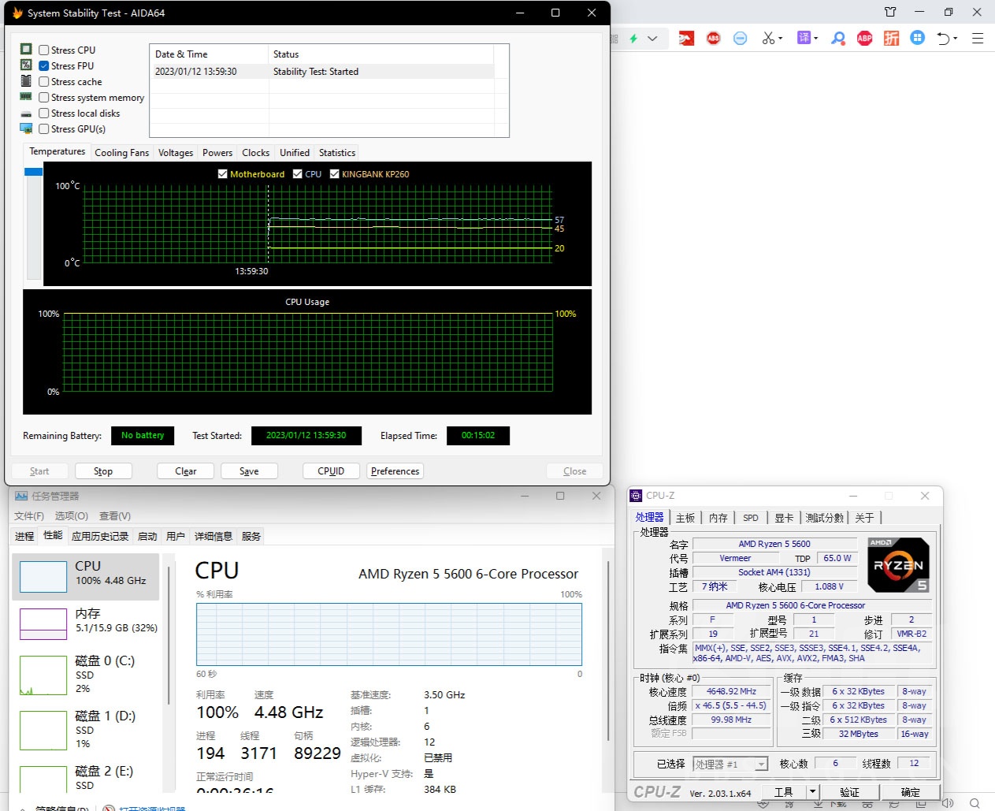Toggle the Motherboard temperature graph checkbox
The image size is (995, 811).
[x=223, y=174]
